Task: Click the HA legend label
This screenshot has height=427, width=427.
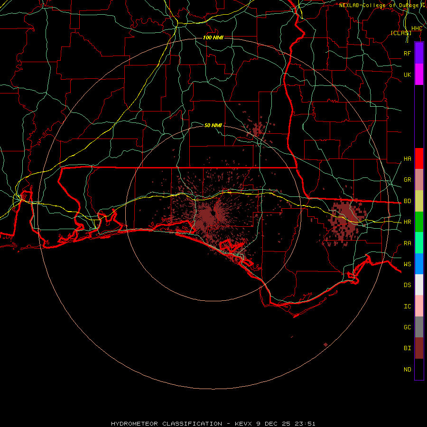Action: click(x=407, y=159)
